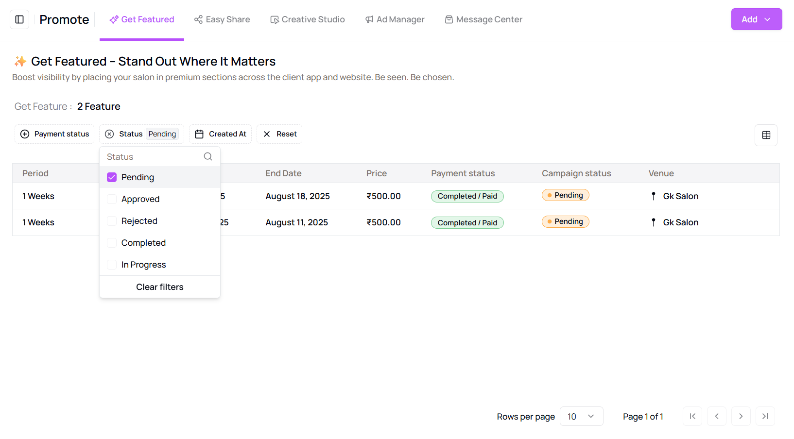Select the August 18, 2025 end date cell
The image size is (794, 439).
click(x=297, y=196)
